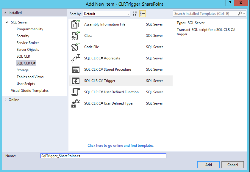Viewport: 250px width, 172px height.
Task: Select the Assembly Information File template icon
Action: pyautogui.click(x=75, y=24)
